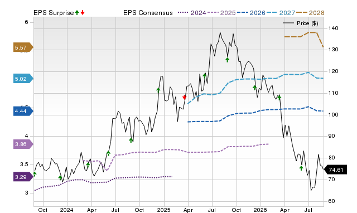Image resolution: width=357 pixels, height=213 pixels.
Task: Click the black 74.61 current price tag
Action: coord(335,170)
